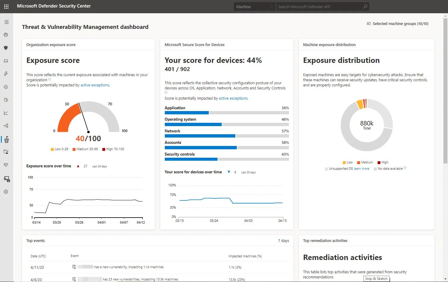Click the Microsoft Defender Security Center title

(54, 6)
